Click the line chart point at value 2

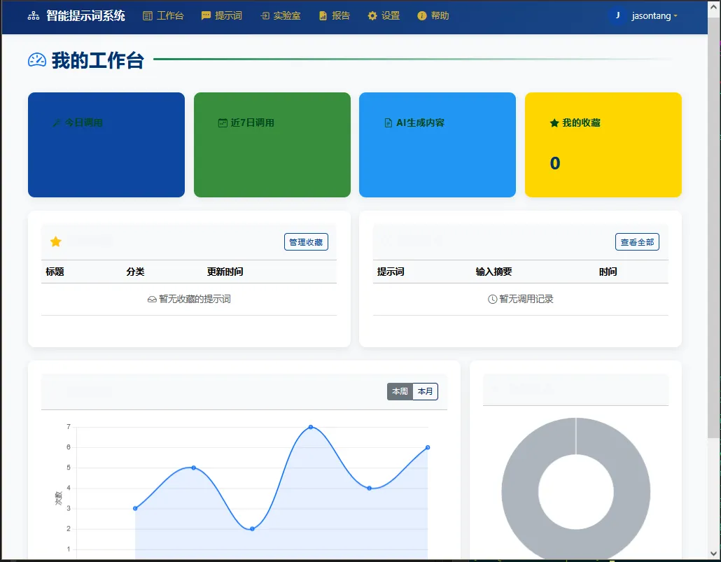pos(252,529)
